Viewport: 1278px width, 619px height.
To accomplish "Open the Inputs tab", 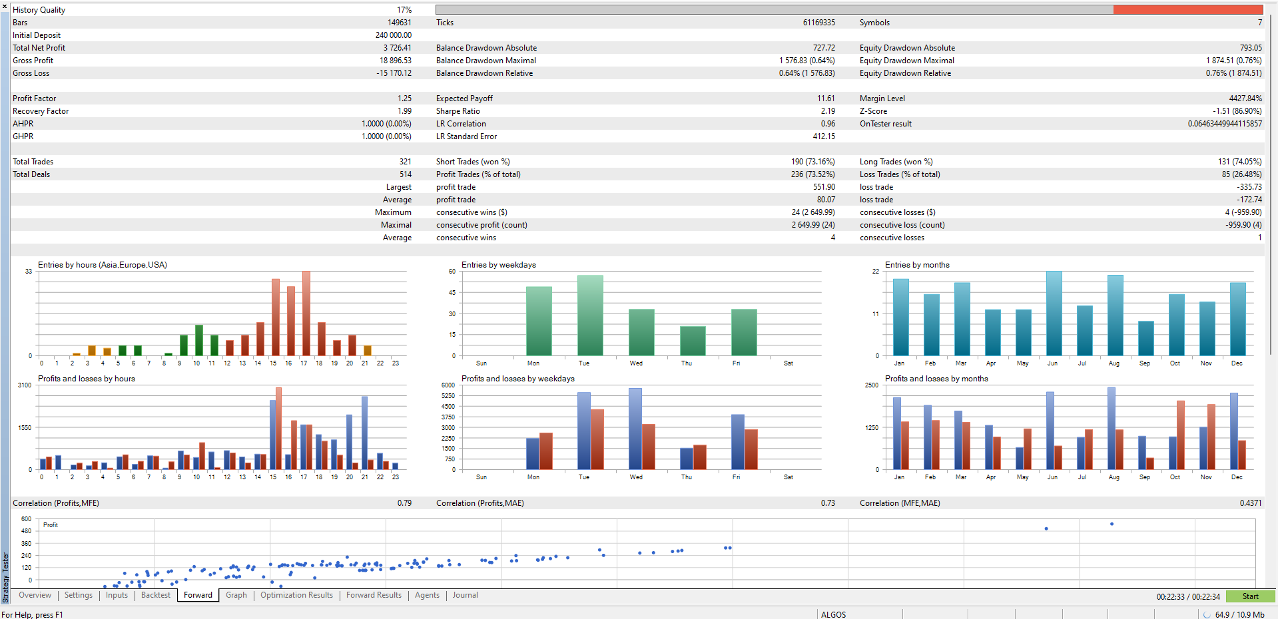I will [117, 595].
